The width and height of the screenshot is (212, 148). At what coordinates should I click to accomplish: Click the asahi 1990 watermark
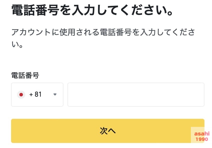202,136
